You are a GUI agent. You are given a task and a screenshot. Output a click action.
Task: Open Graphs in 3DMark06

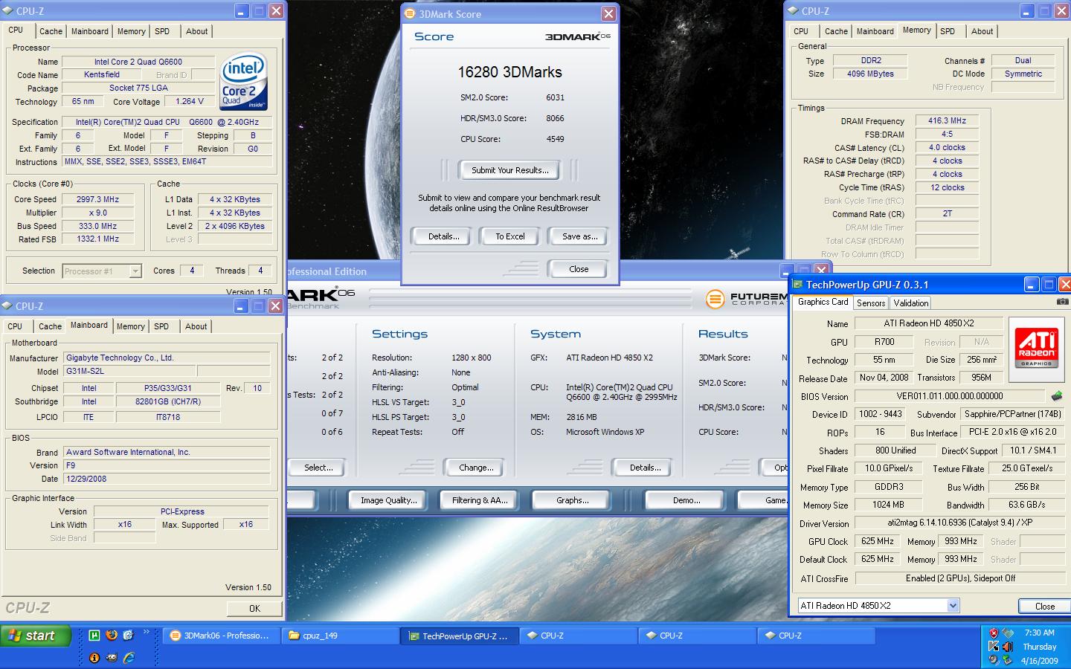point(572,500)
